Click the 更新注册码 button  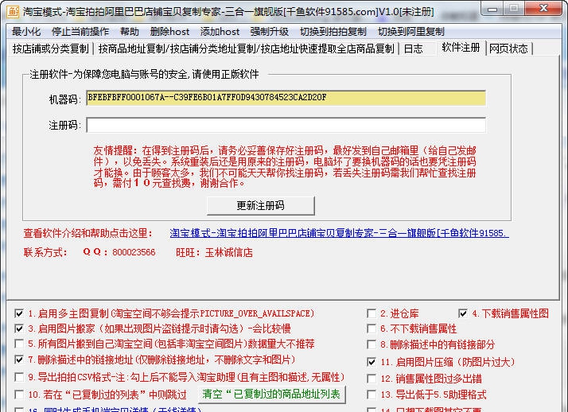click(260, 206)
